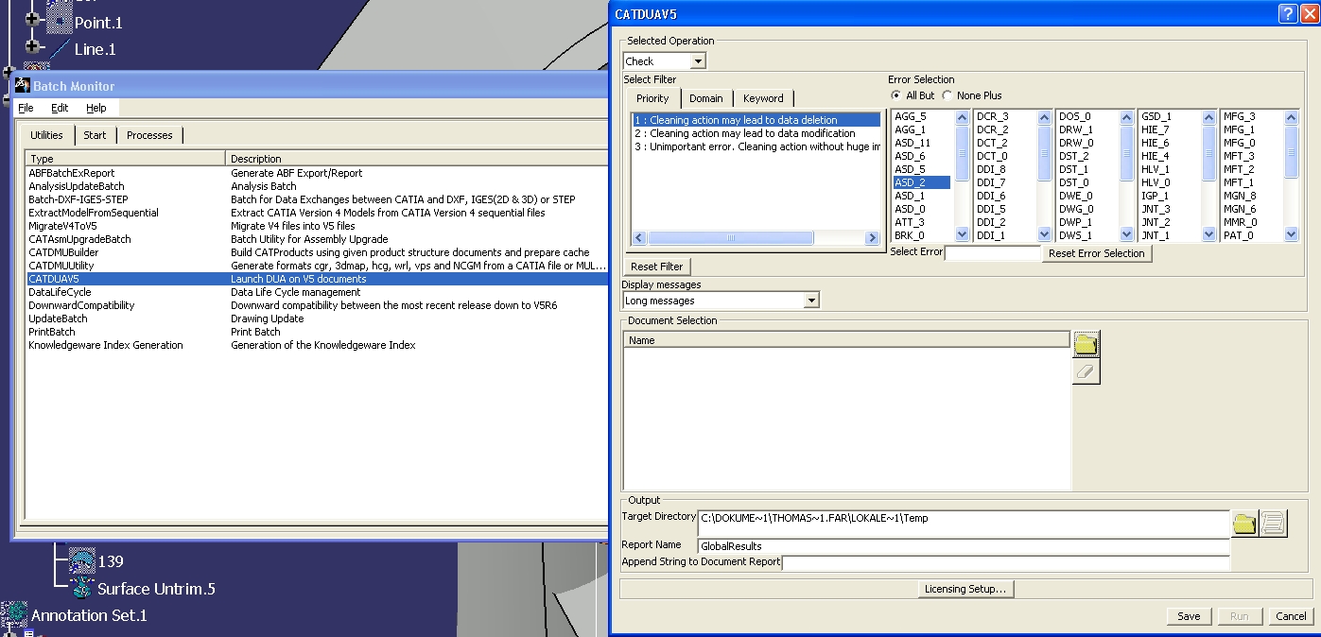Select the AnalysisUpdateBatch row
This screenshot has height=637, width=1321.
(316, 186)
